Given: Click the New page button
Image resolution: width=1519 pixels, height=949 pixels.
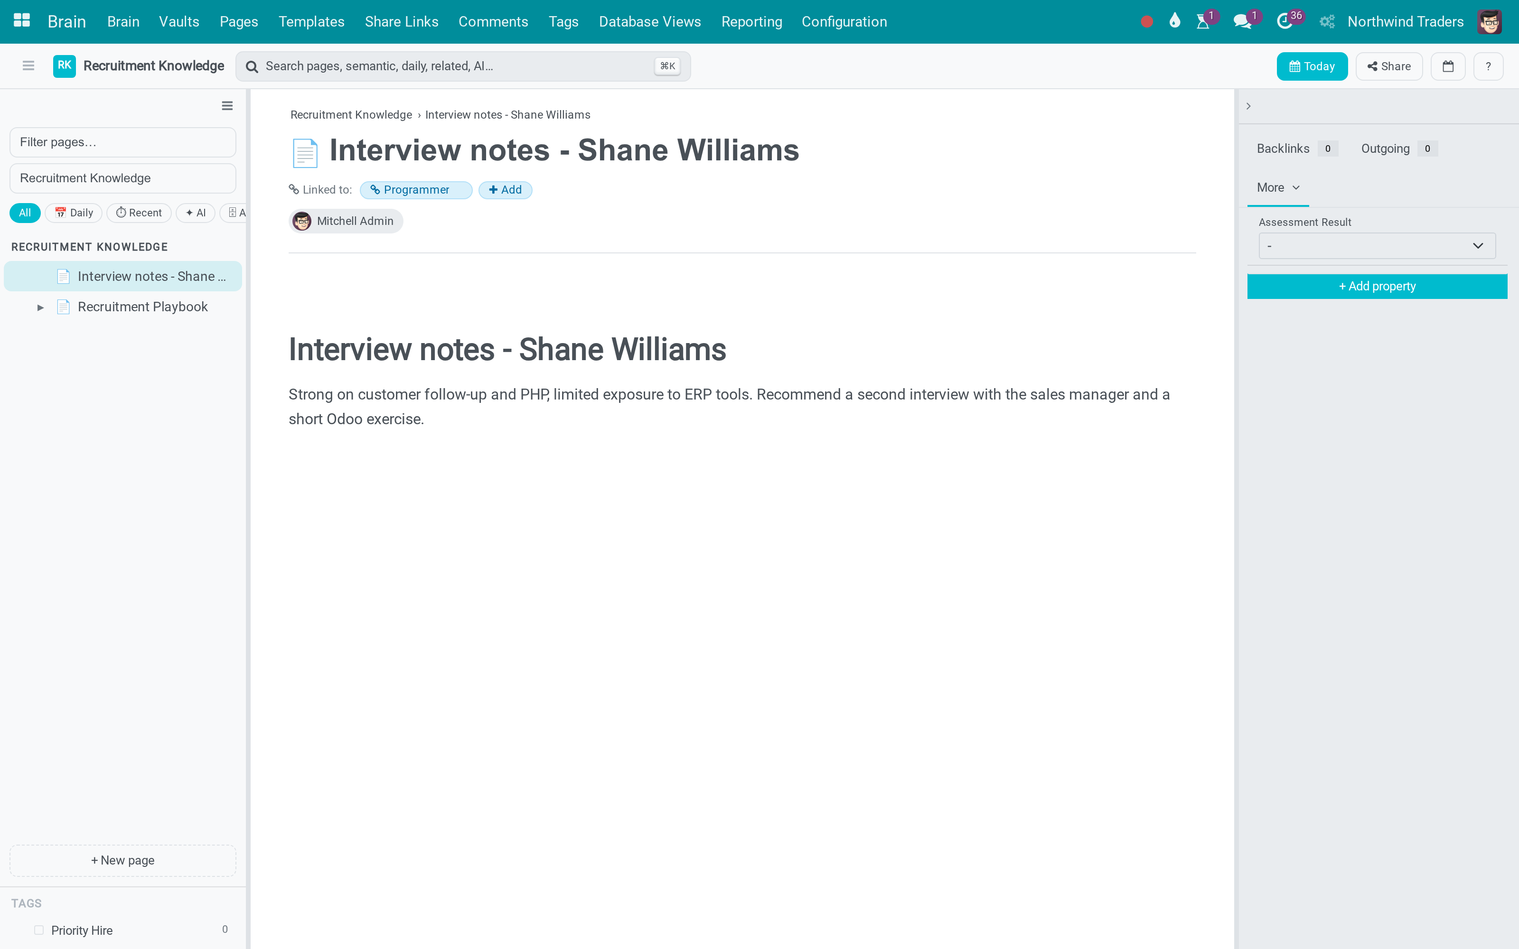Looking at the screenshot, I should (x=123, y=860).
